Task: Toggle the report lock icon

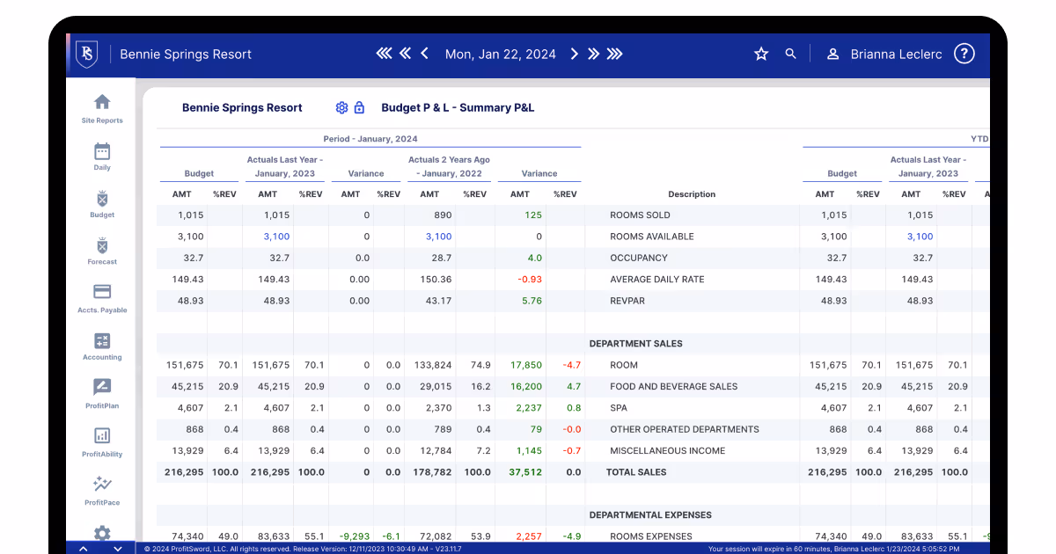Action: (x=359, y=107)
